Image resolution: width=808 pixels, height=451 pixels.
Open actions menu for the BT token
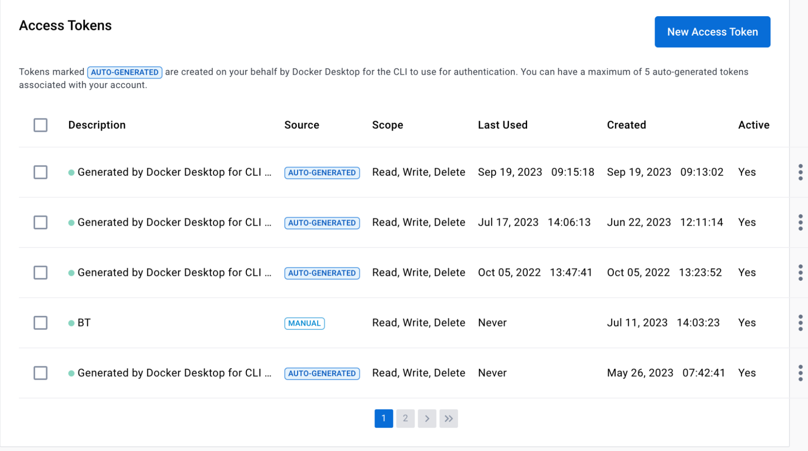(x=801, y=323)
